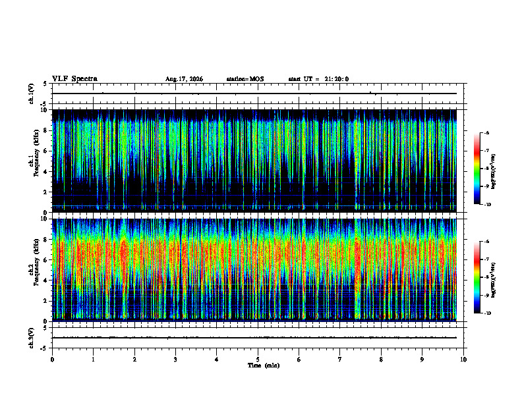Click the "8" tick on ch.2 frequency axis

click(46, 240)
